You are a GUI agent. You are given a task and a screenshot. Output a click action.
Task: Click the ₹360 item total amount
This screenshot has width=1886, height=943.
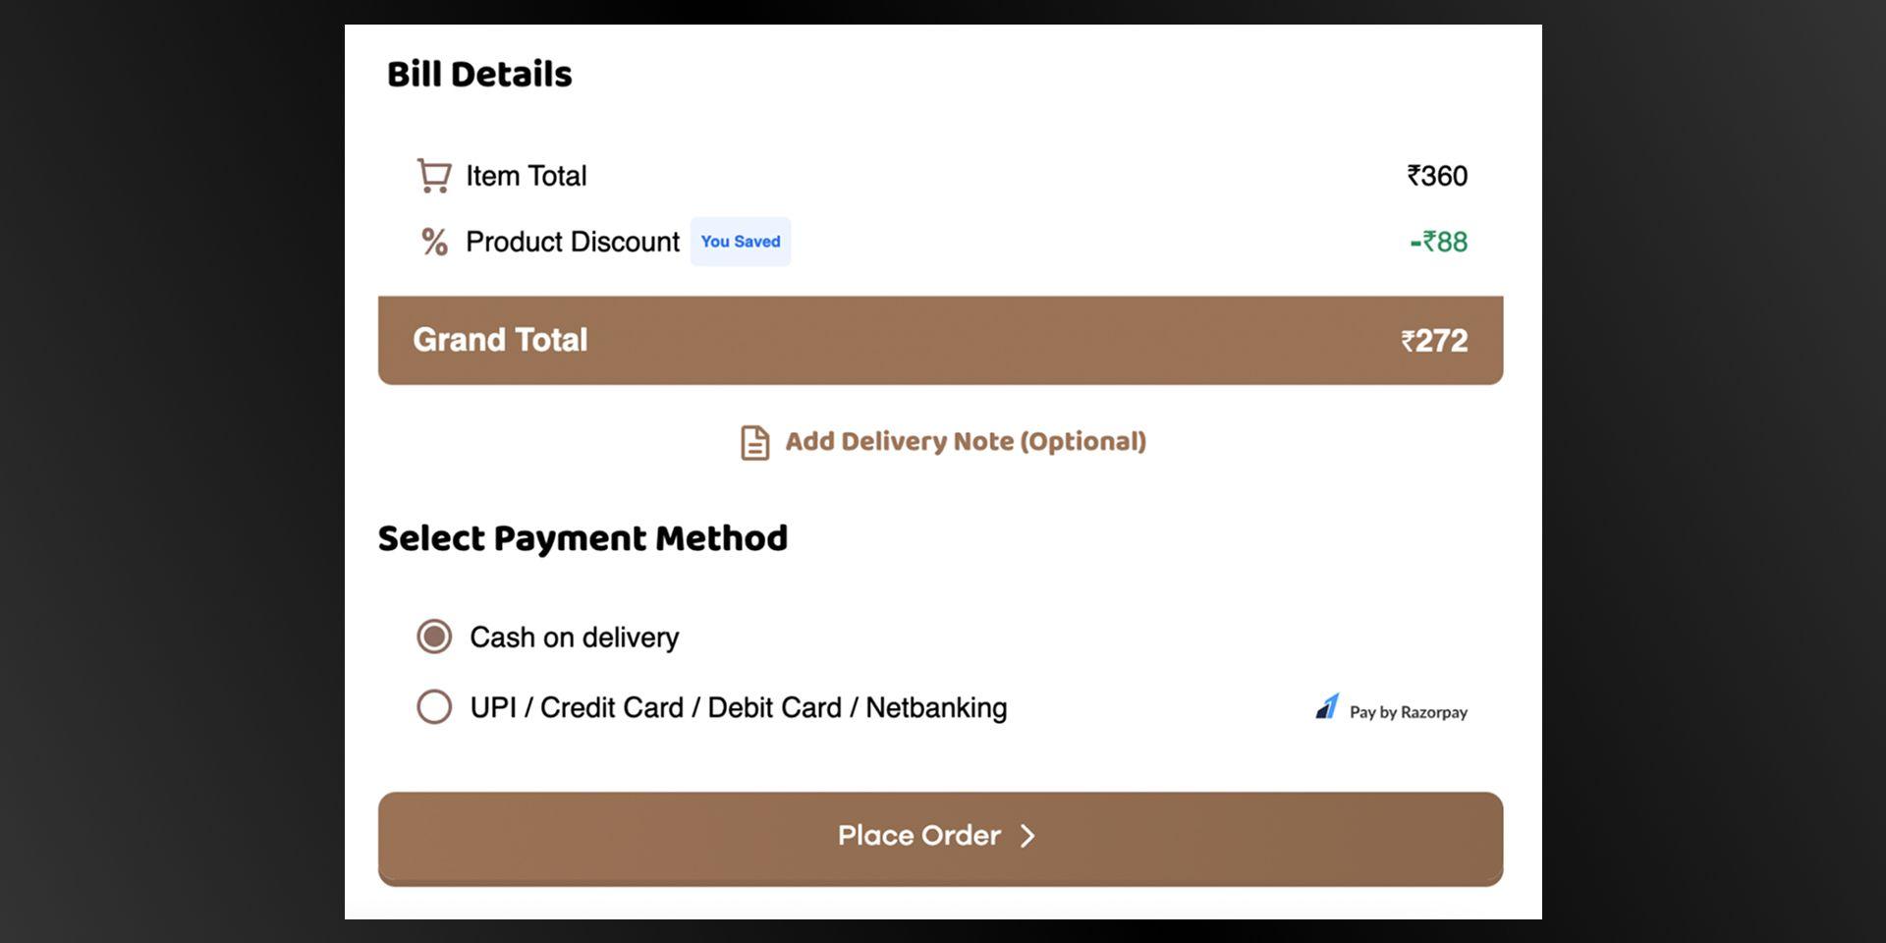(x=1437, y=176)
